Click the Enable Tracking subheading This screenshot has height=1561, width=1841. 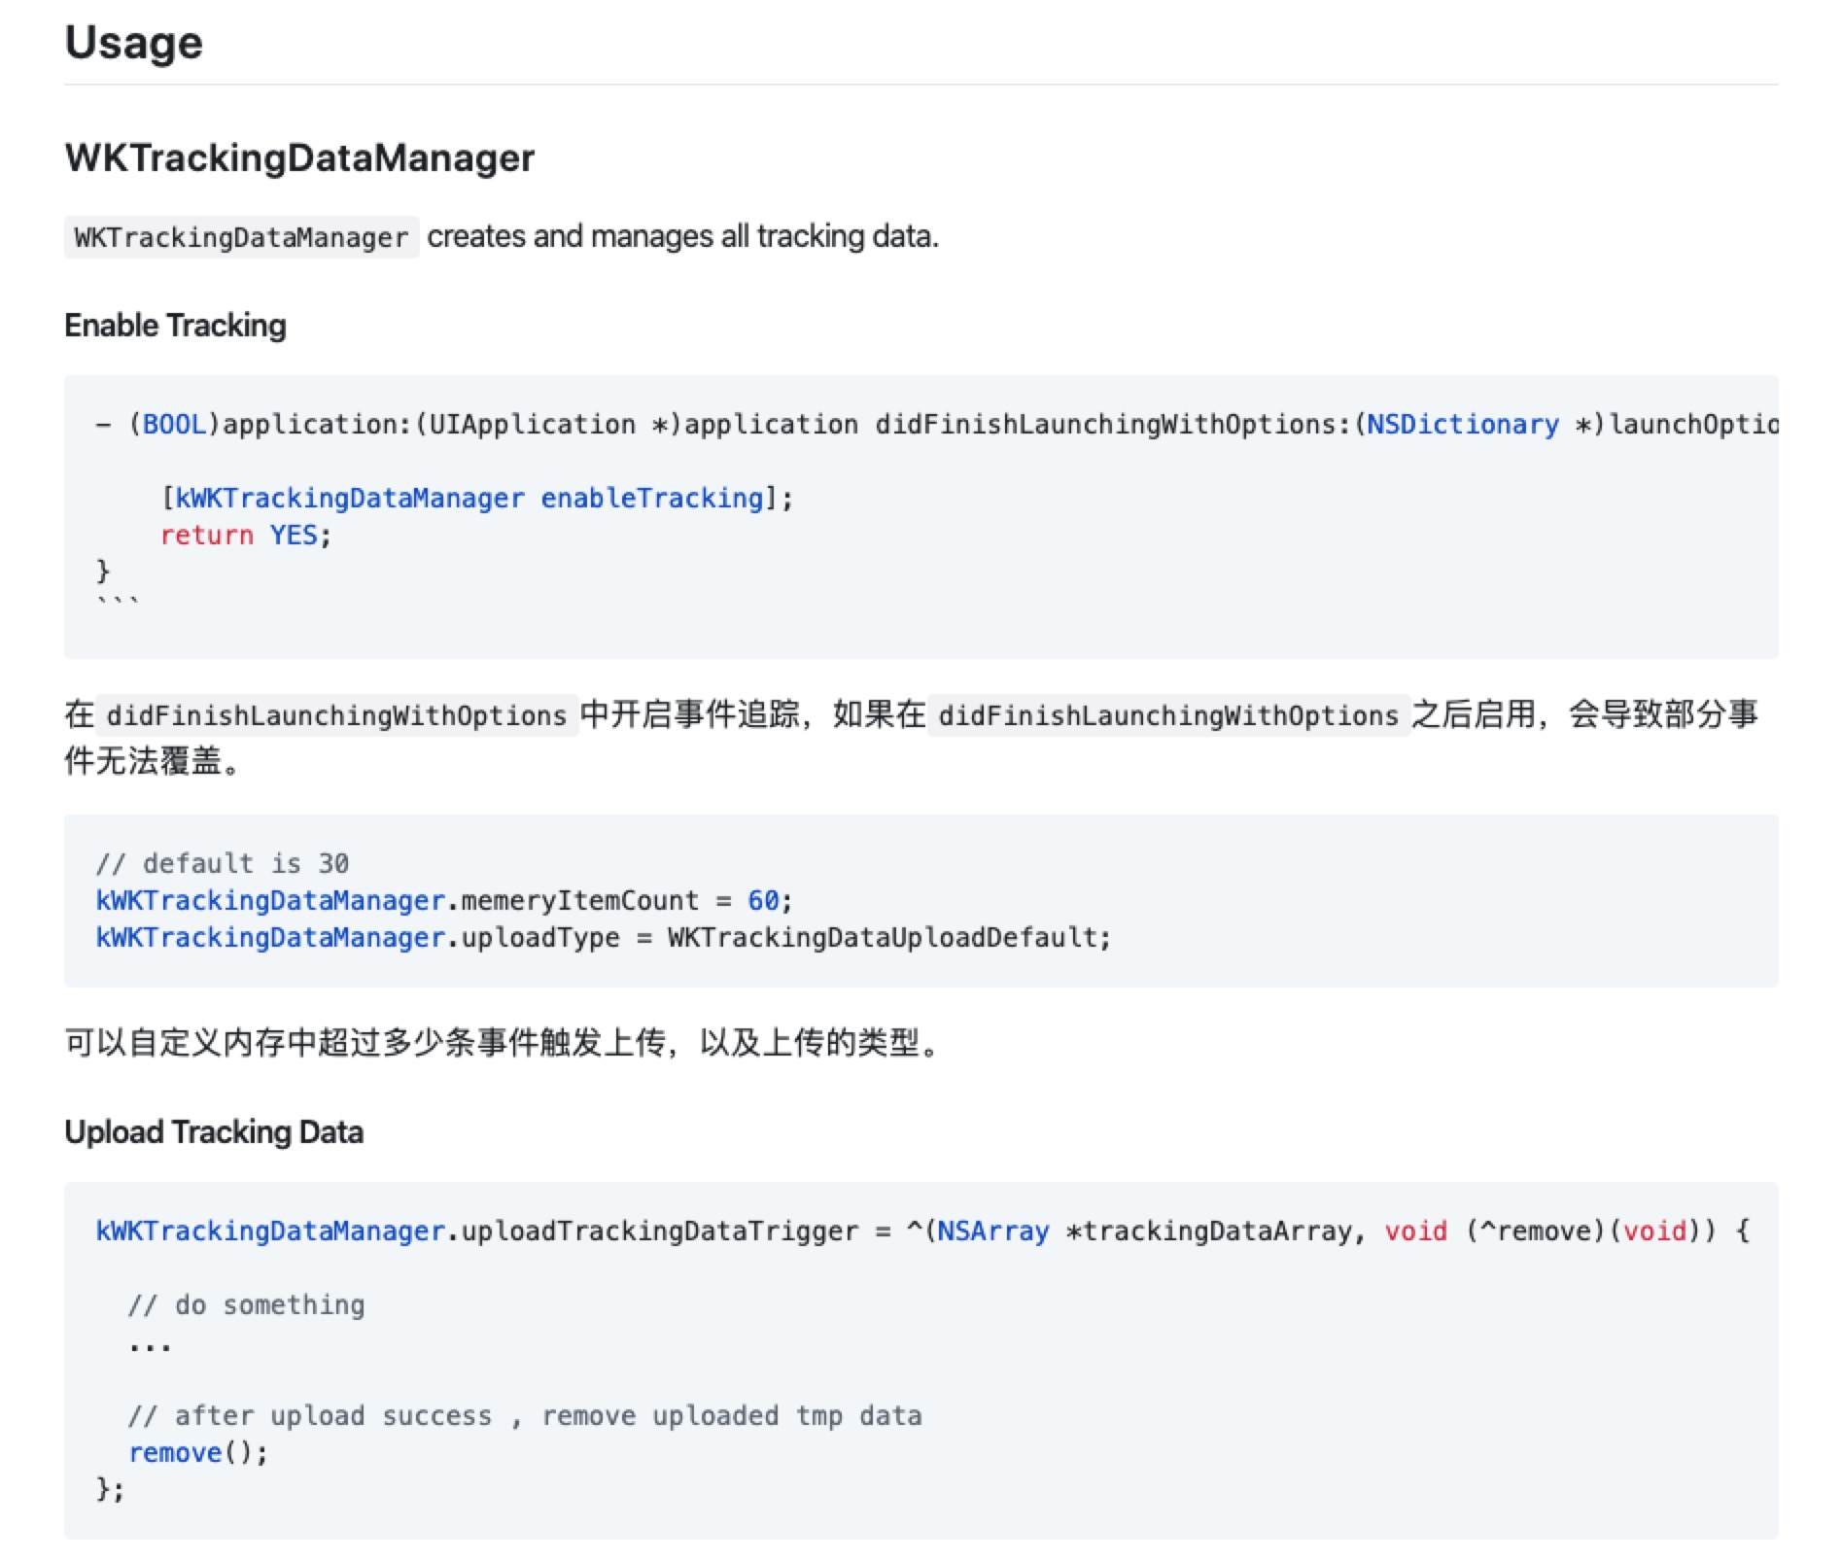(175, 326)
